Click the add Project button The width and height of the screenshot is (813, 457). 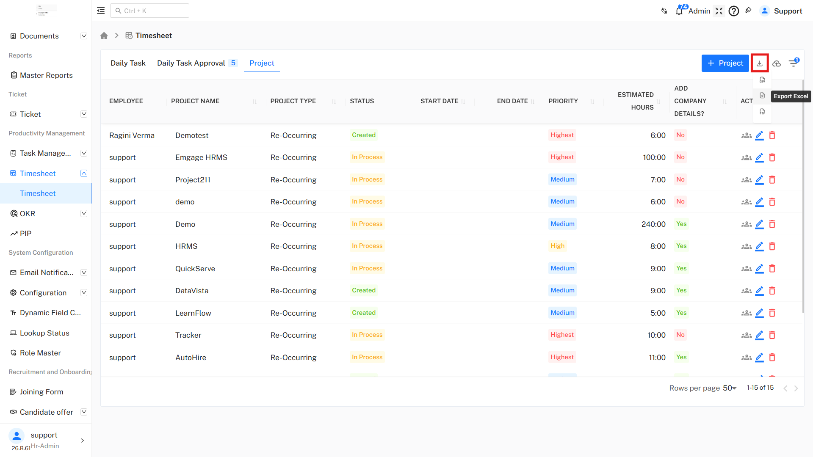tap(725, 63)
